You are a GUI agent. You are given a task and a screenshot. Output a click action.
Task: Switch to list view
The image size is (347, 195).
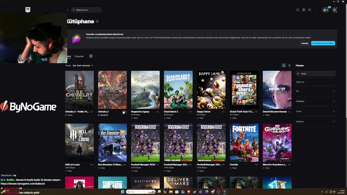(289, 66)
